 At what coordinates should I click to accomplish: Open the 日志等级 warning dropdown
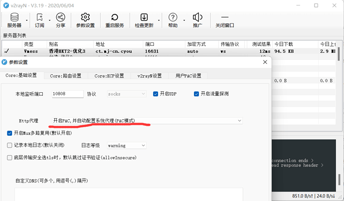coord(127,146)
